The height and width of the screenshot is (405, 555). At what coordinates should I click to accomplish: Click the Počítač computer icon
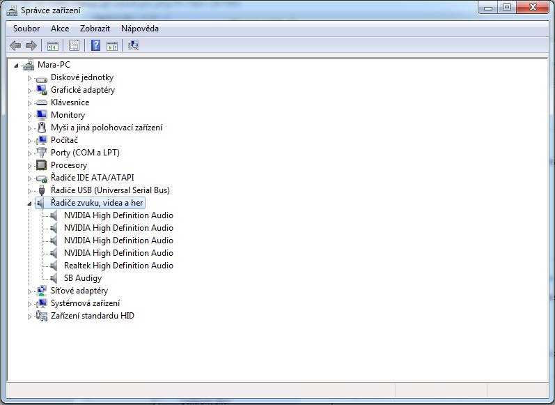[x=41, y=140]
